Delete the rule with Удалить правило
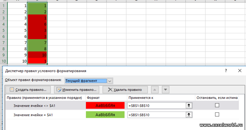 [125, 90]
